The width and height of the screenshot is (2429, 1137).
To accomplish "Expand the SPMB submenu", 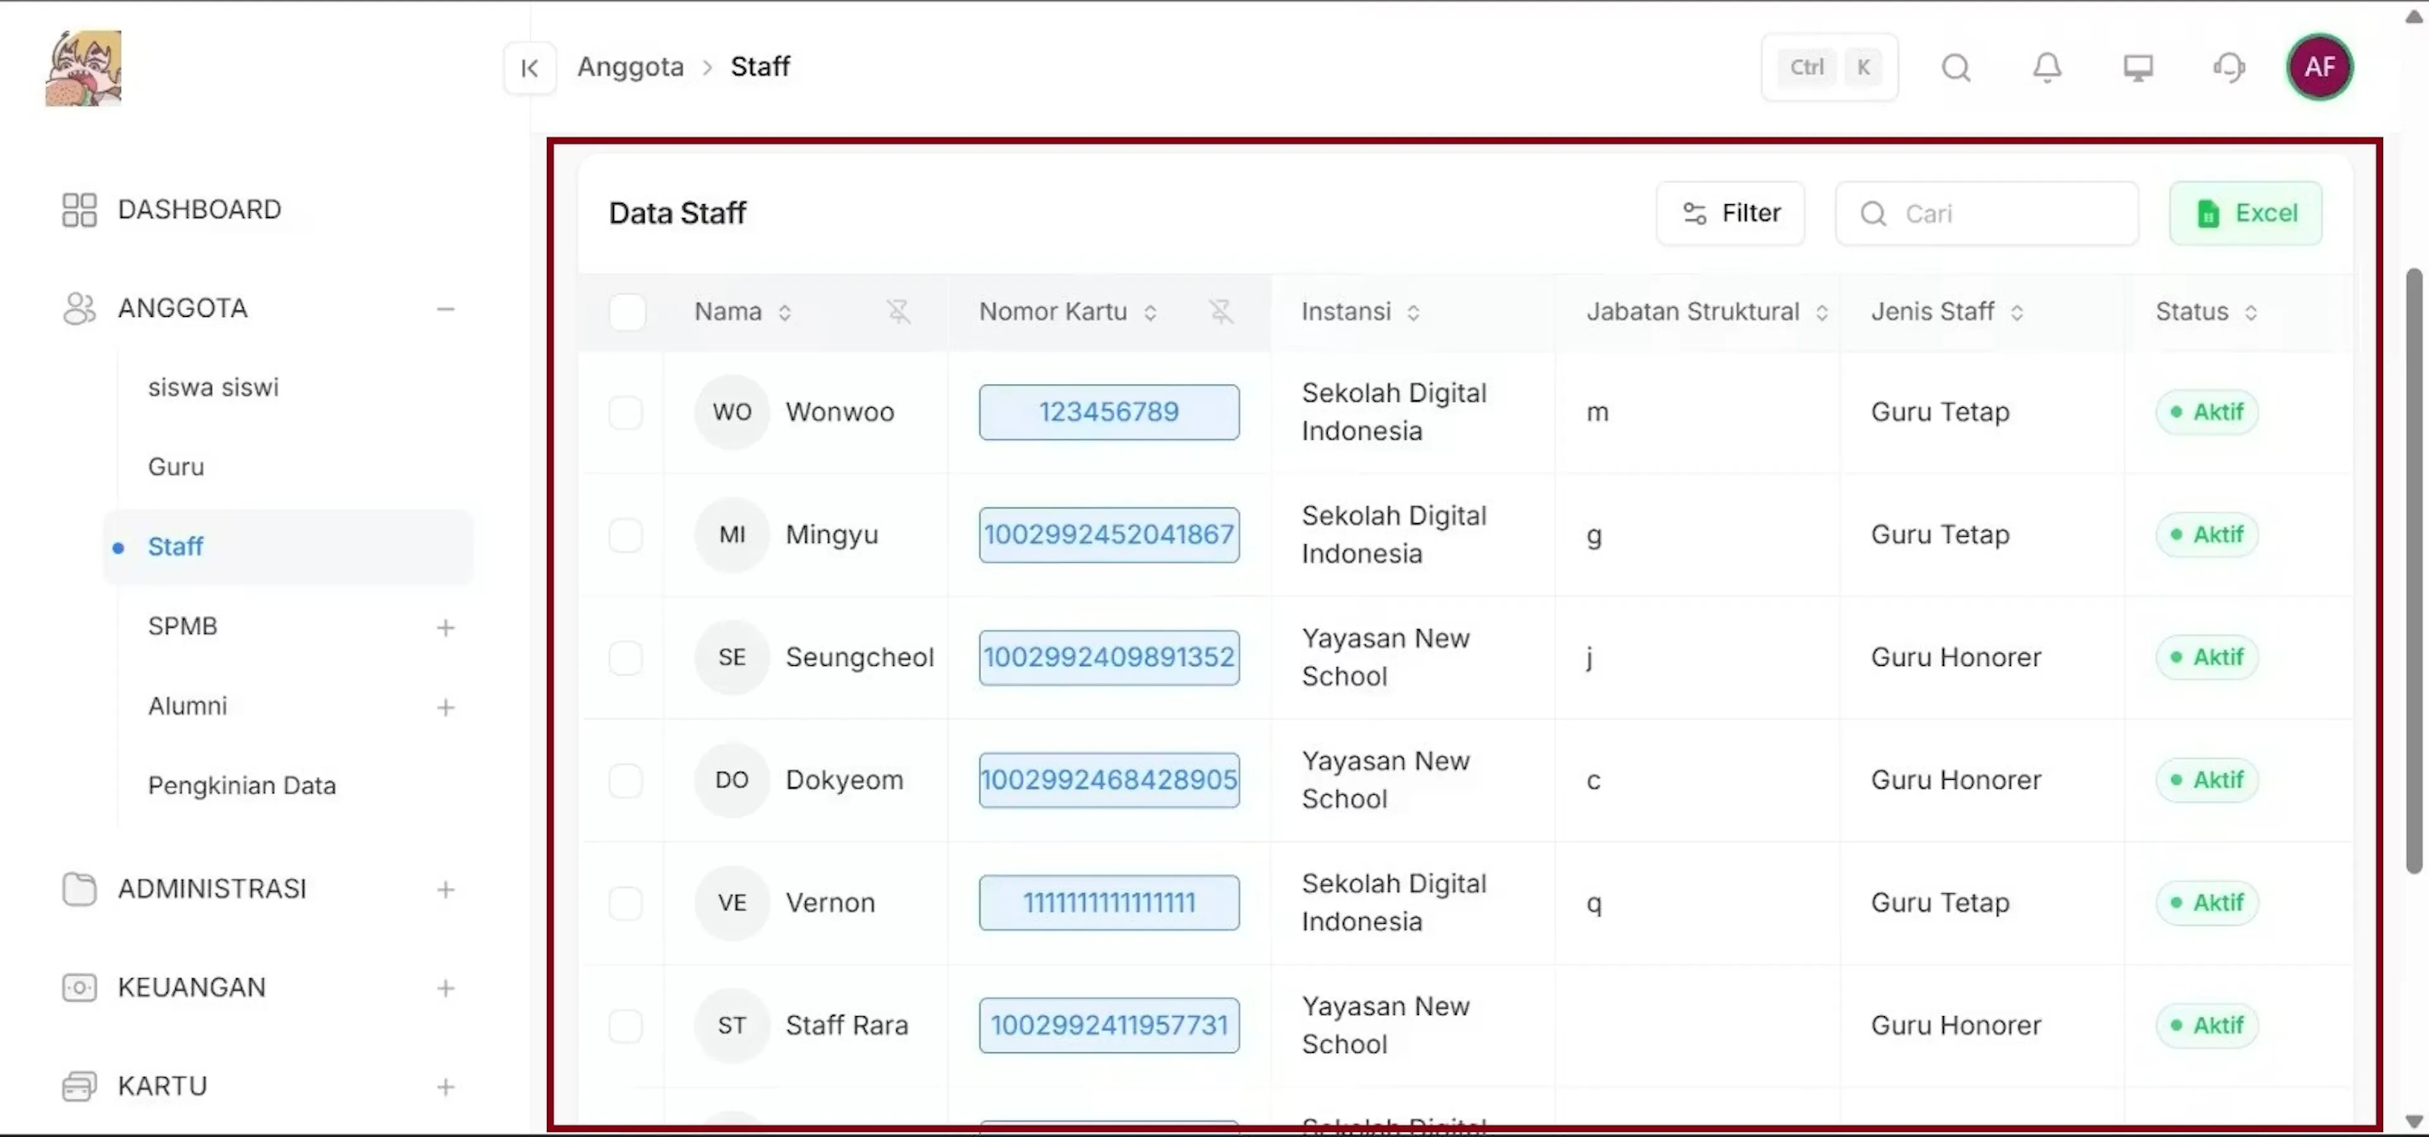I will point(445,628).
